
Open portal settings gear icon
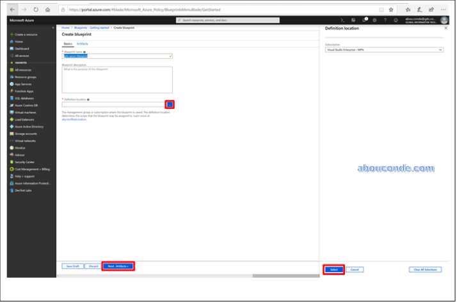pos(374,20)
